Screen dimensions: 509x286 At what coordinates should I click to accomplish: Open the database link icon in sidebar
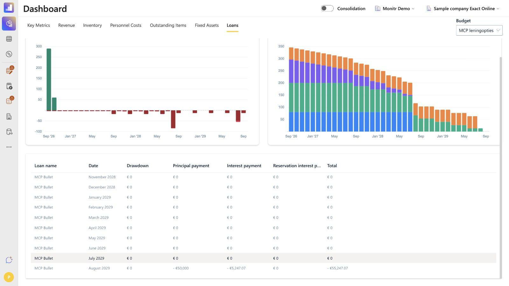9,132
